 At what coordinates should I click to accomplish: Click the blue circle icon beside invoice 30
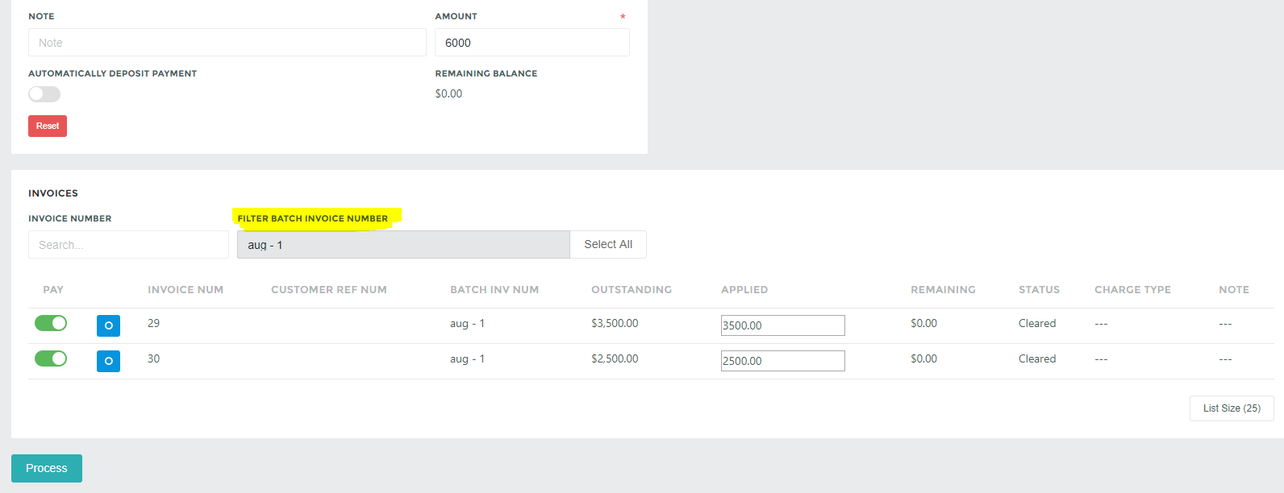(x=108, y=361)
